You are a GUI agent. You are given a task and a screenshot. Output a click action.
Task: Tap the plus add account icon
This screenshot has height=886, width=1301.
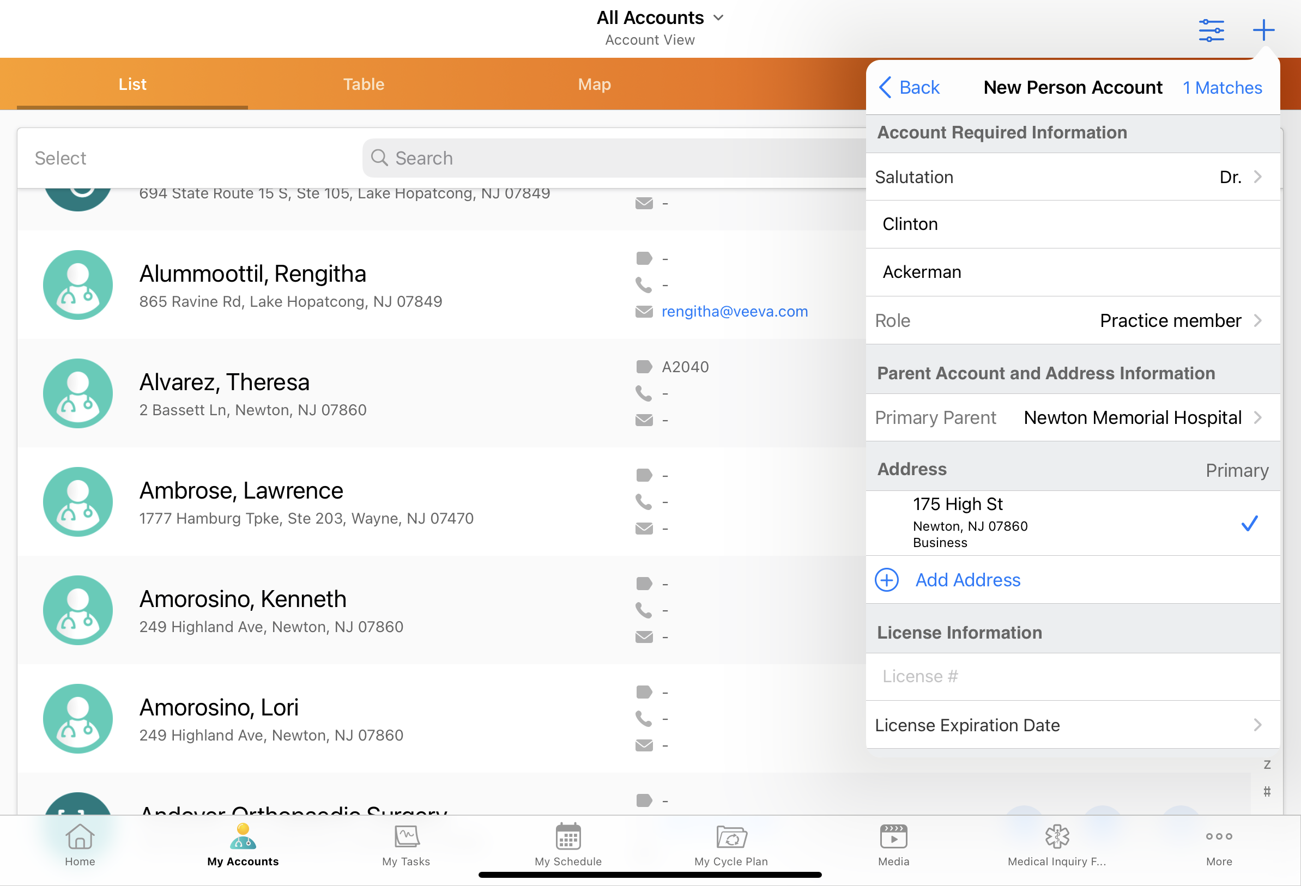point(1263,30)
